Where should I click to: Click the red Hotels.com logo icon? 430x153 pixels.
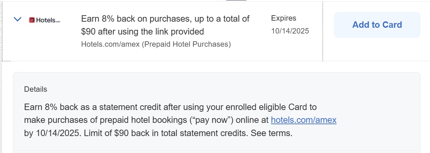coord(32,20)
